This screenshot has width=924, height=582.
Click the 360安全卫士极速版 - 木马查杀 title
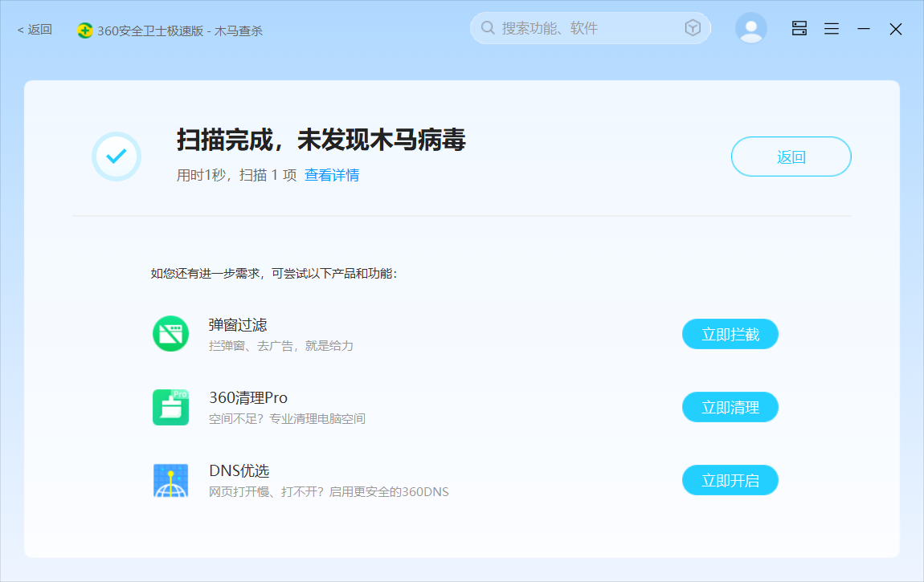point(180,31)
